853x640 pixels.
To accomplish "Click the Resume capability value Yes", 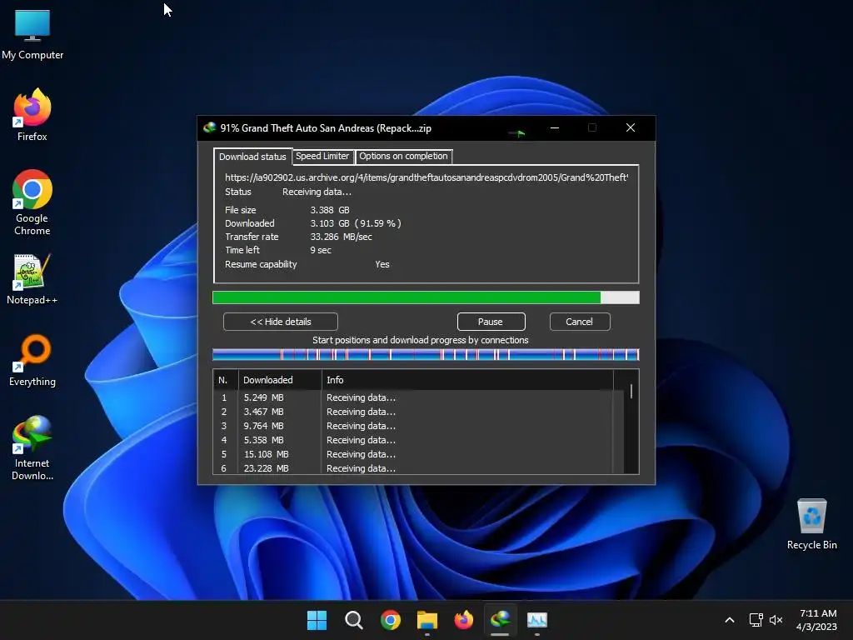I will [x=382, y=264].
